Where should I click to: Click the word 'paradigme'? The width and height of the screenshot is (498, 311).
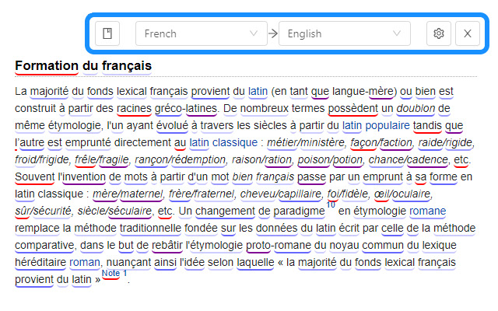point(299,211)
